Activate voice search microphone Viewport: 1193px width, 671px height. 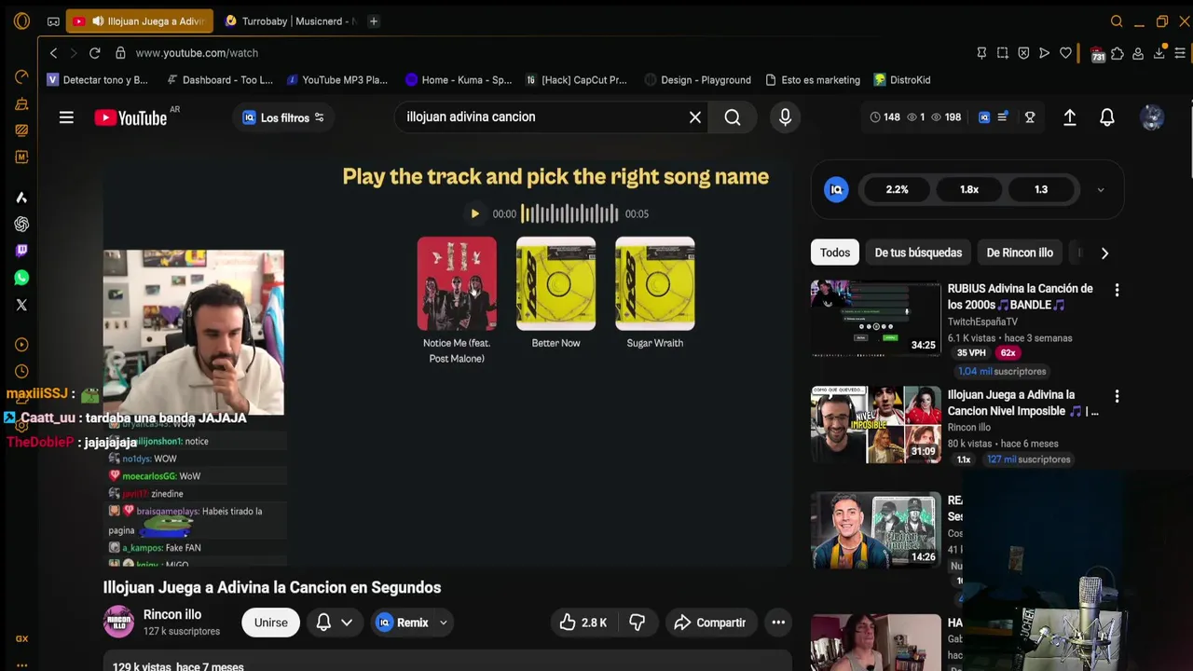785,117
